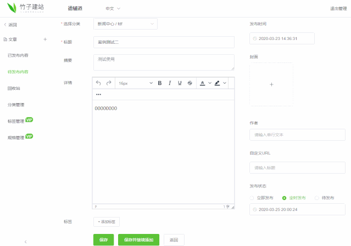Collapse the sidebar using bottom arrow

25,242
